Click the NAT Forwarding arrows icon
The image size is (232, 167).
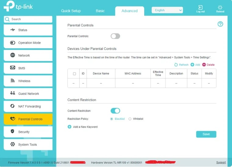click(x=12, y=106)
